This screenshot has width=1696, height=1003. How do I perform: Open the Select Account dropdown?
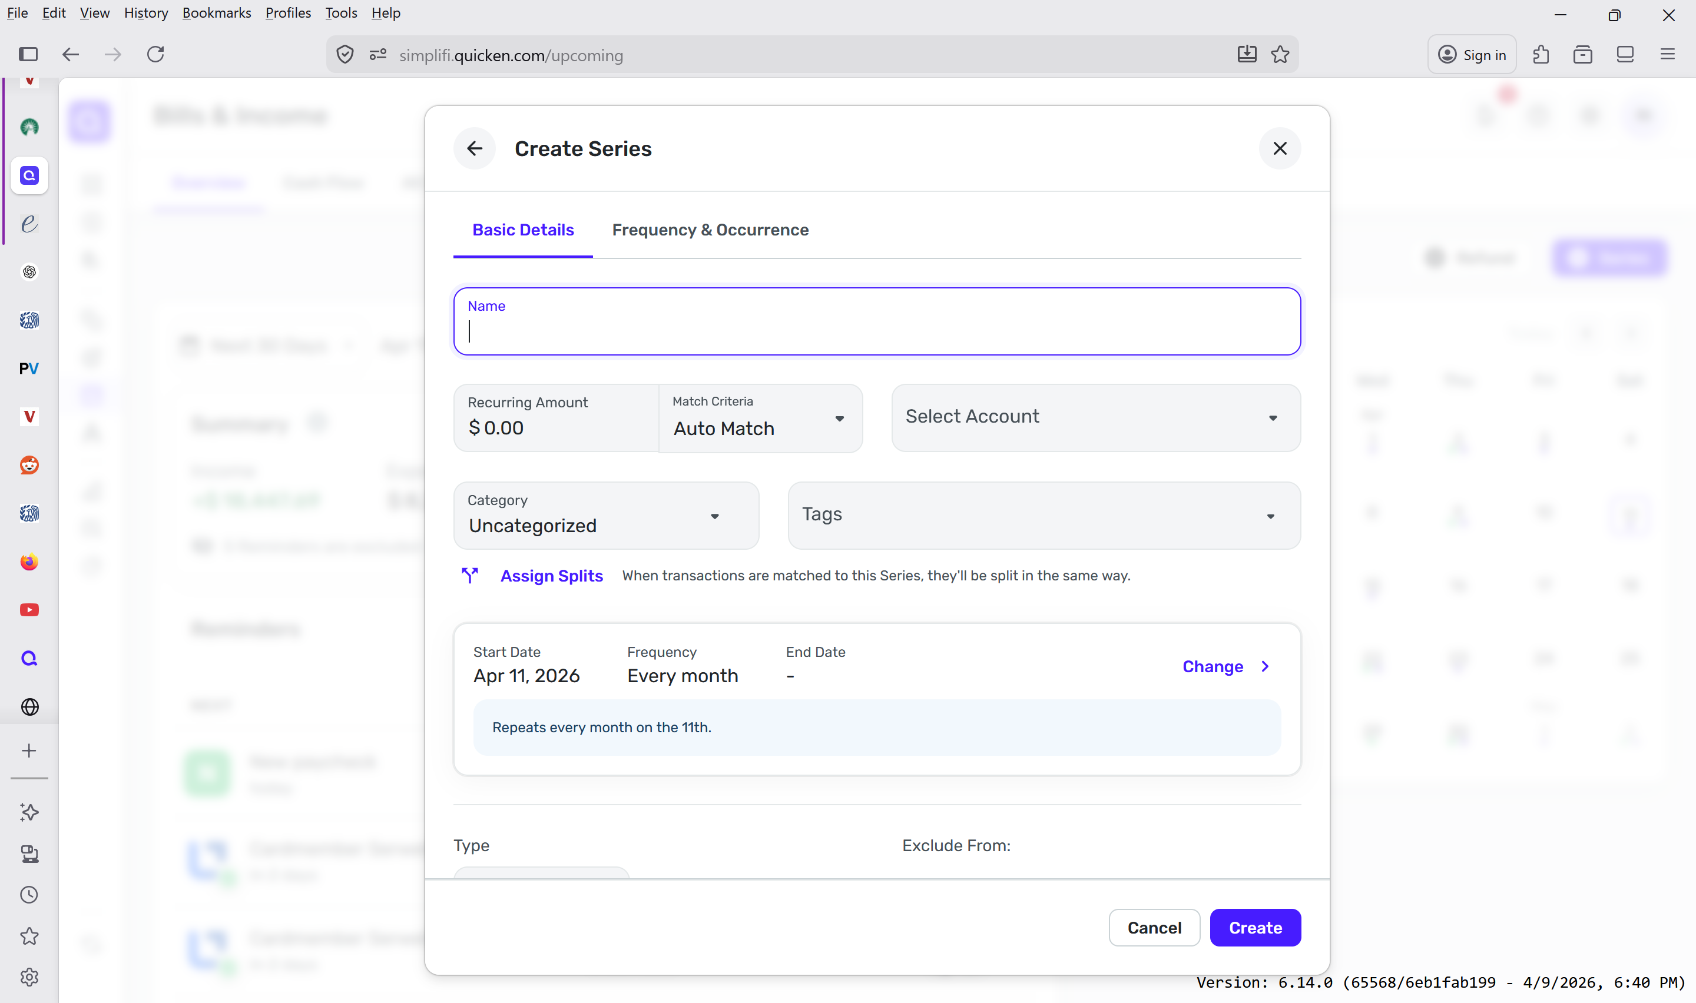coord(1095,418)
